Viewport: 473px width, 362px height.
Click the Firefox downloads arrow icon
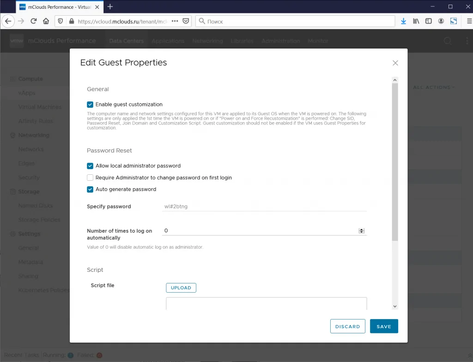(x=403, y=21)
